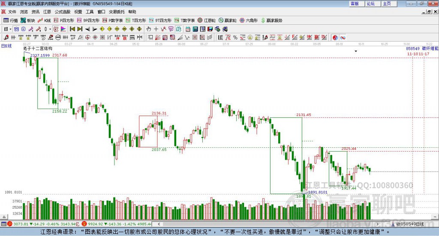
Task: Click the horizontal scrollbar right arrow
Action: (x=377, y=224)
